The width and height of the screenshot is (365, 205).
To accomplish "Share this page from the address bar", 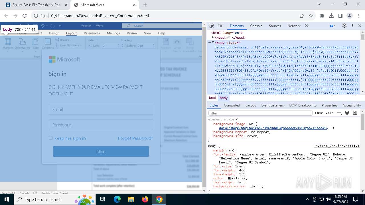I will pyautogui.click(x=302, y=16).
